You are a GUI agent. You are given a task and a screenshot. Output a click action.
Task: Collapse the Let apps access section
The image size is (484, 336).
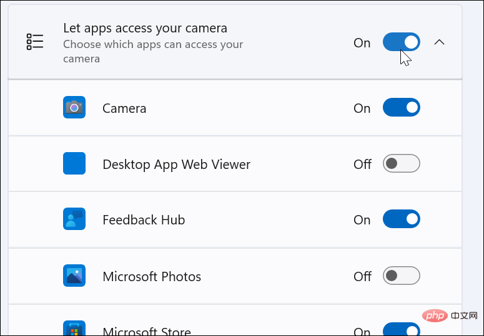[x=439, y=42]
